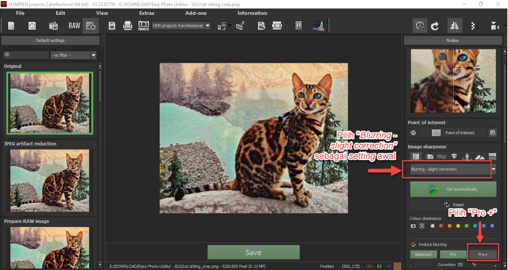This screenshot has height=270, width=508.
Task: Open the File menu
Action: coord(20,13)
